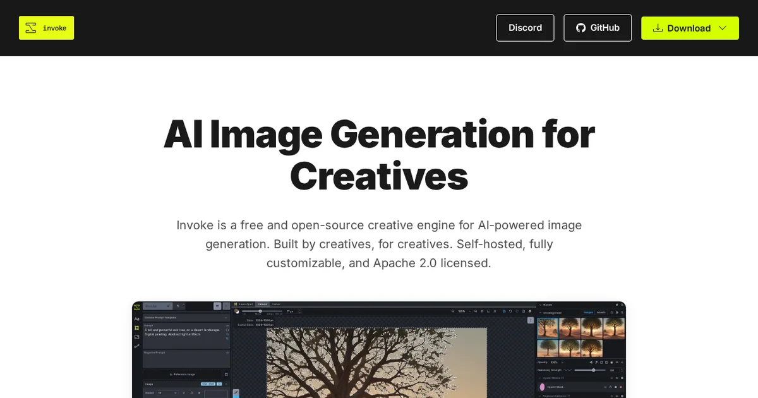Click the undo arrow in canvas toolbar
758x398 pixels.
[510, 311]
